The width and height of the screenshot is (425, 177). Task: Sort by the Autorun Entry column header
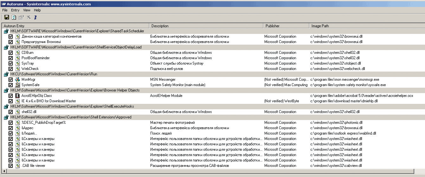tap(75, 26)
